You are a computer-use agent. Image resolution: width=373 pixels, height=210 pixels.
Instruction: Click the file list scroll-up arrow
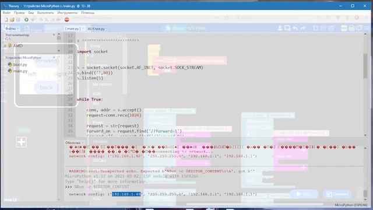[x=59, y=34]
